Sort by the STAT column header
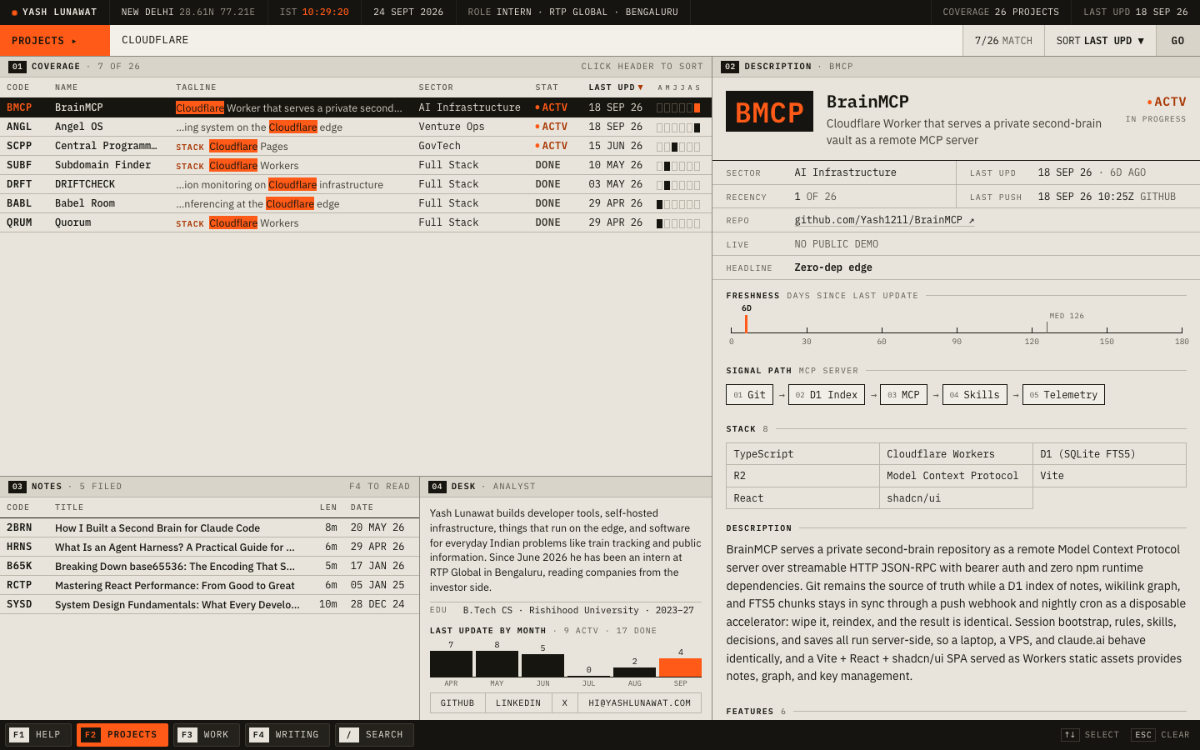 (547, 87)
